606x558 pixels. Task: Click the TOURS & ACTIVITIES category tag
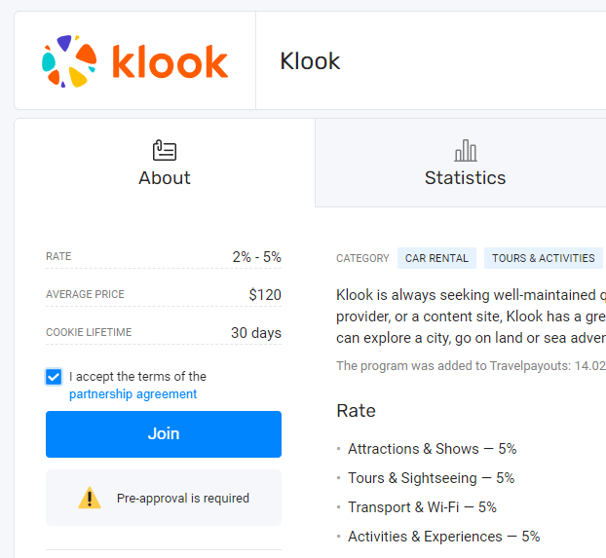click(x=543, y=258)
